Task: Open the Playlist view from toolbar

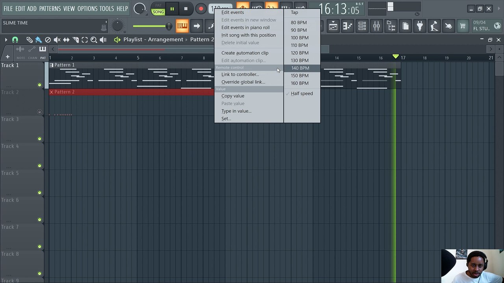Action: coord(333,26)
